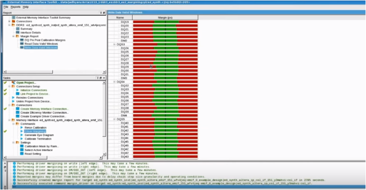
Task: Click the Create Efficiency Monitor Connection icon
Action: (18, 113)
